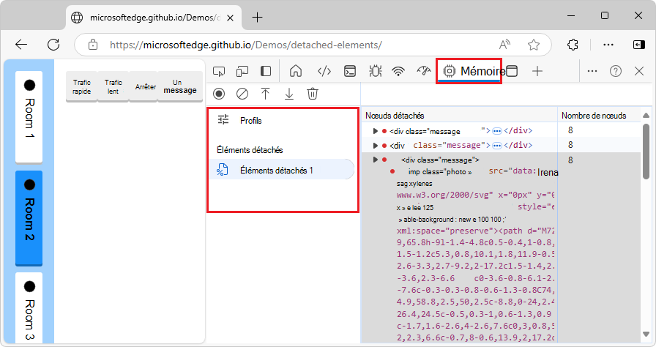Click the Nombre de nœuds column header
Image resolution: width=656 pixels, height=347 pixels.
(x=599, y=116)
